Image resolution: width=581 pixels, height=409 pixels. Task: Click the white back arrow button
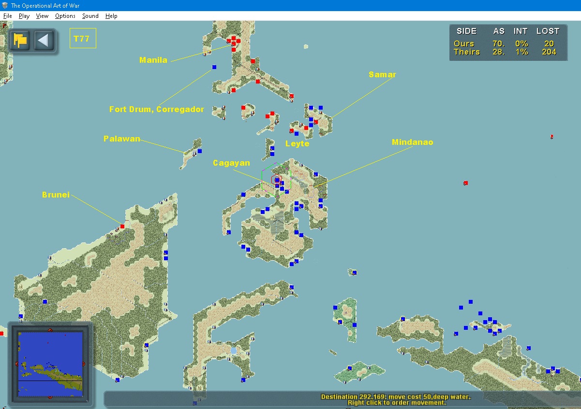pyautogui.click(x=43, y=40)
